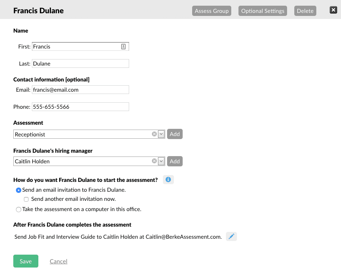Open Optional Settings
The height and width of the screenshot is (277, 341).
(x=262, y=11)
